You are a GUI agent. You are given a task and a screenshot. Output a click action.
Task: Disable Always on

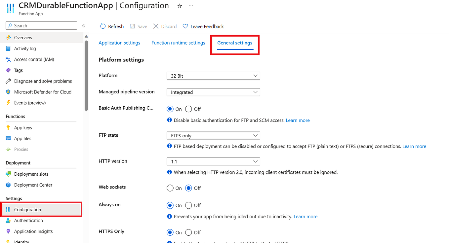point(188,205)
